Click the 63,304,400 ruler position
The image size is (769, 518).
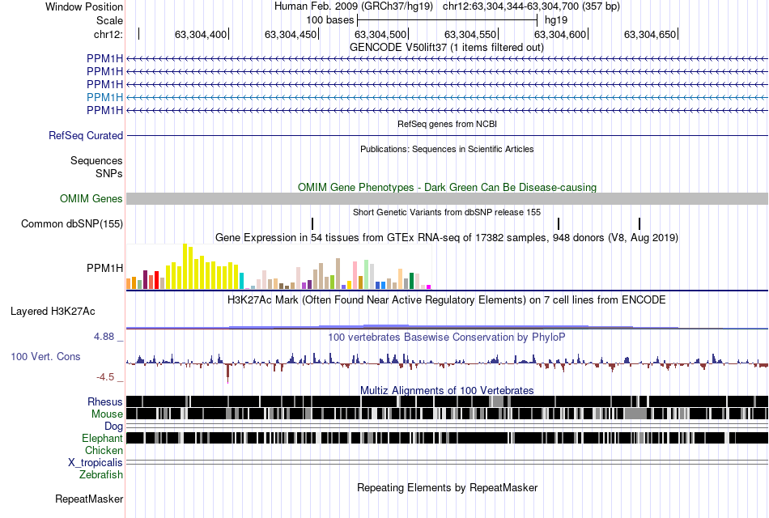pos(201,34)
